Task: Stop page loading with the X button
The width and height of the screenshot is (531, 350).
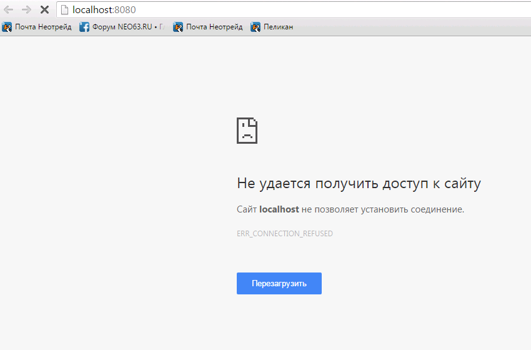Action: 44,10
